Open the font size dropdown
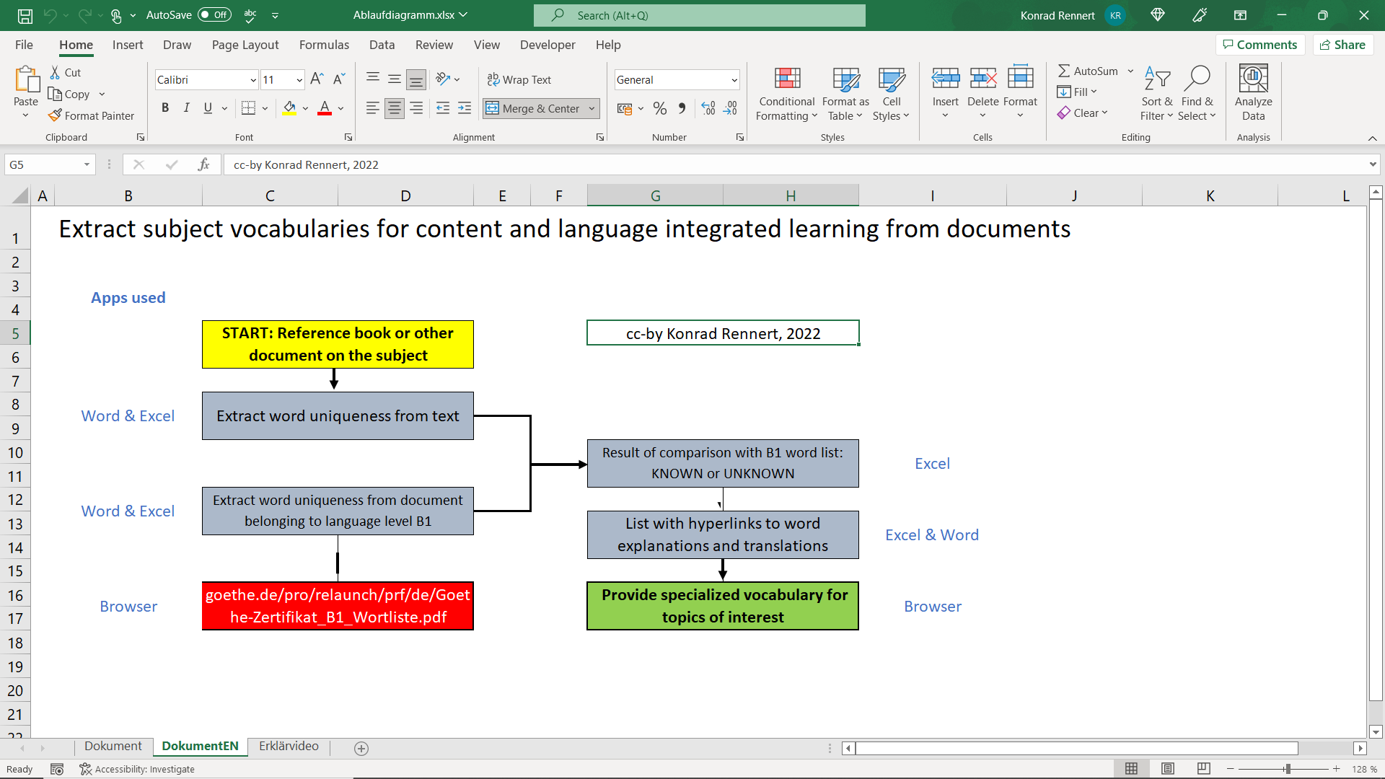The image size is (1385, 779). coord(299,80)
